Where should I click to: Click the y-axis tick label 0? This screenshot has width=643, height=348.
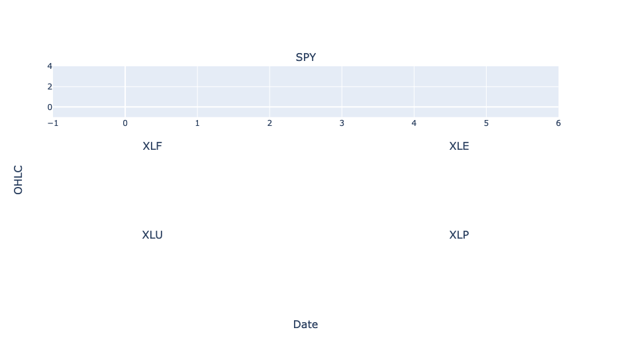pyautogui.click(x=50, y=107)
